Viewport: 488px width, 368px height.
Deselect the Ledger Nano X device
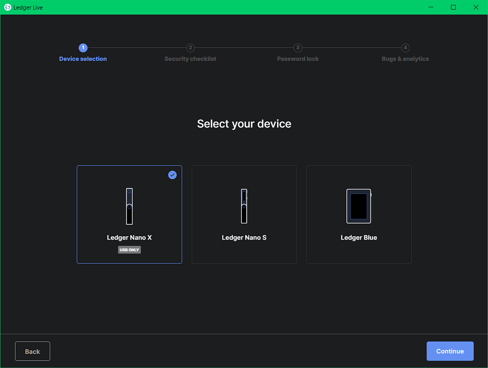pos(129,214)
